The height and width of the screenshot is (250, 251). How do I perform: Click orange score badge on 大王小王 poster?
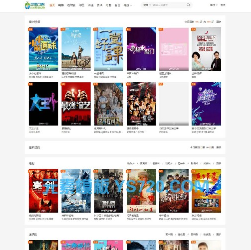tap(30, 84)
